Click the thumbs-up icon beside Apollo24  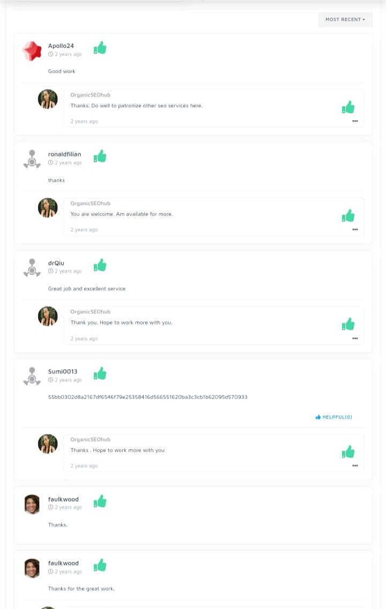[100, 48]
